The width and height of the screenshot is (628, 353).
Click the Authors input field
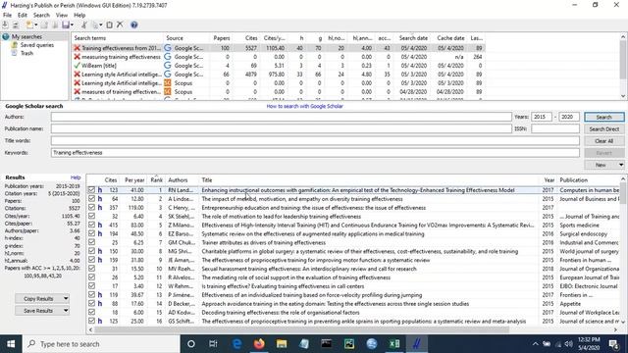pos(282,117)
